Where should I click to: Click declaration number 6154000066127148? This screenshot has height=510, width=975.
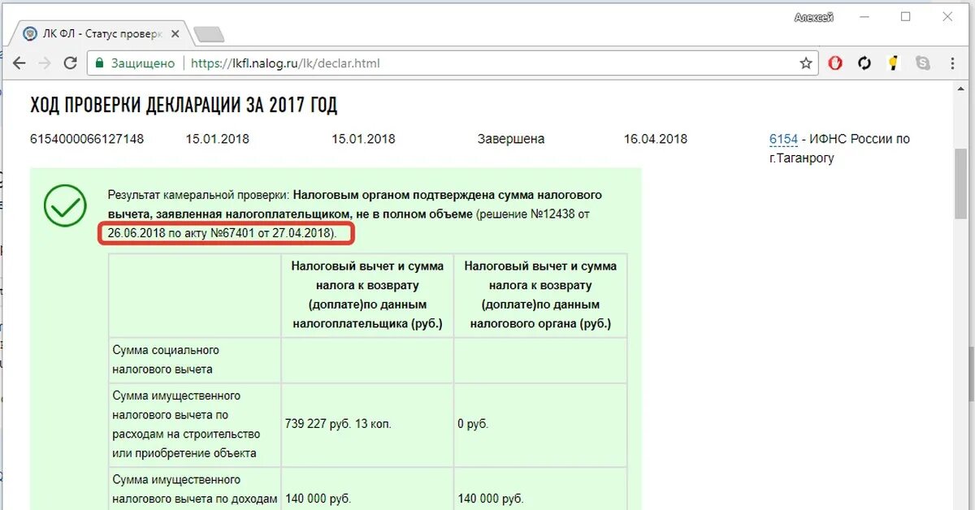[87, 139]
